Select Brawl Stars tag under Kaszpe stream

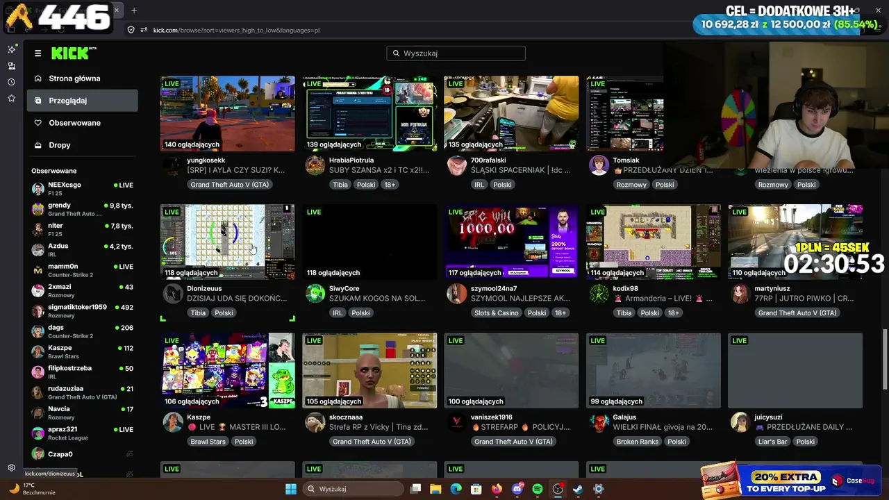(x=208, y=442)
